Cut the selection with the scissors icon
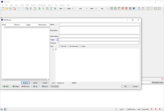This screenshot has height=111, width=164. coord(31,8)
